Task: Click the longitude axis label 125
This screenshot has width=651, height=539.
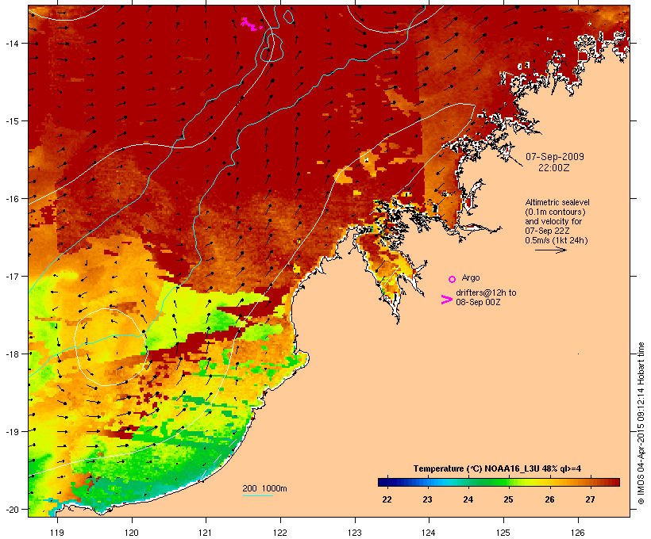Action: click(x=503, y=533)
